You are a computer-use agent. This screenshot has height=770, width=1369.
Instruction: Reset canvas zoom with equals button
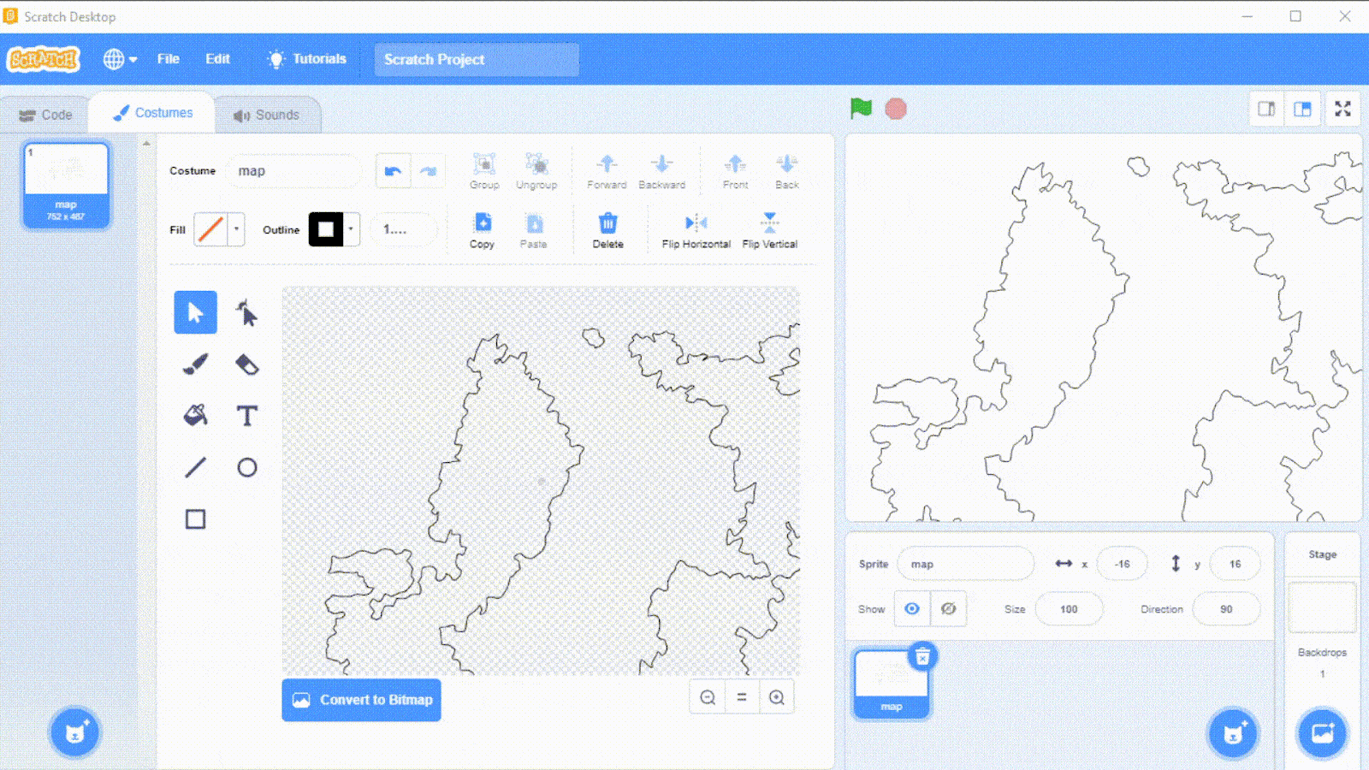click(742, 697)
